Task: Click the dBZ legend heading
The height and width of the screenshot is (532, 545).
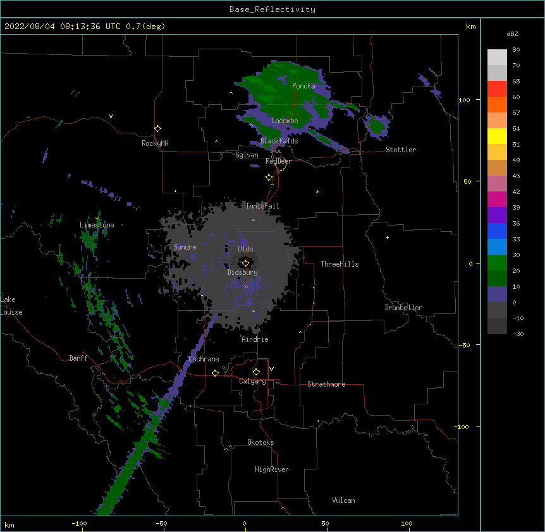Action: click(x=512, y=33)
